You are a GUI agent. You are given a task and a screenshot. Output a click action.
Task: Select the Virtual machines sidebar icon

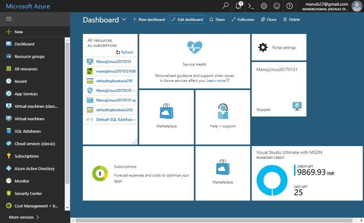click(9, 118)
